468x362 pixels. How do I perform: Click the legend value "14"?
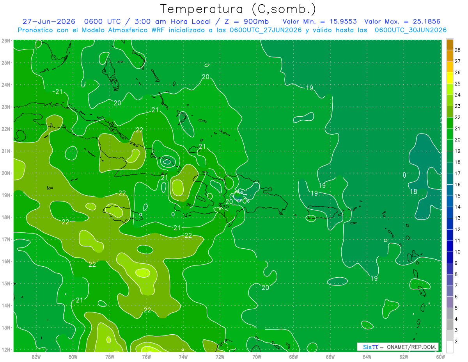point(458,207)
